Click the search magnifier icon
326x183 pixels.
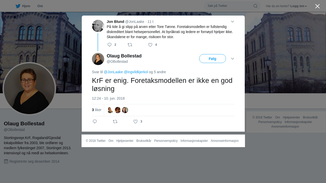(255, 6)
